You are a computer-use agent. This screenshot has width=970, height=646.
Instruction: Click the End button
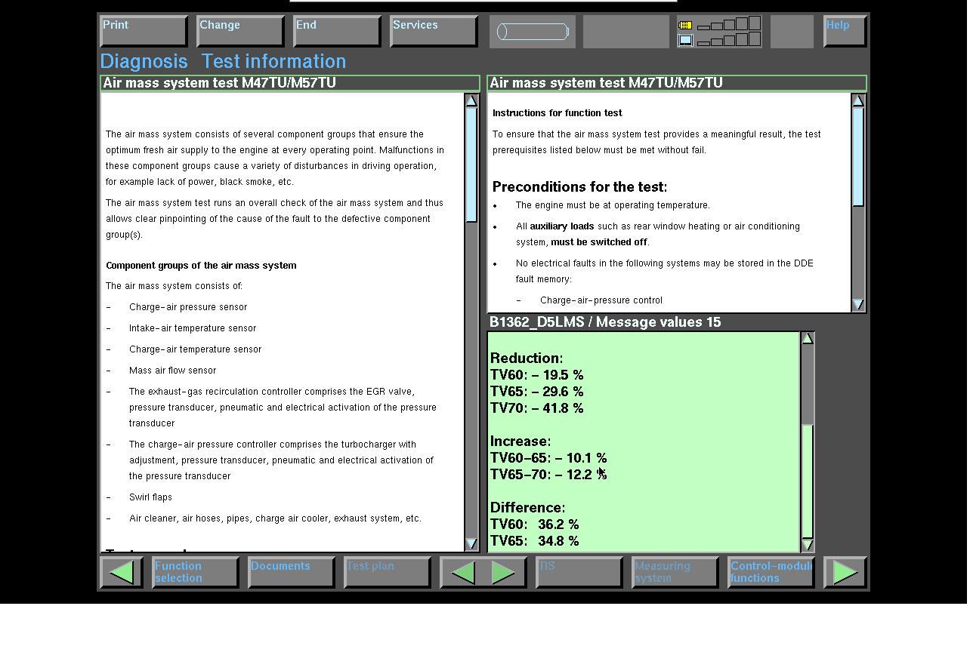[337, 32]
